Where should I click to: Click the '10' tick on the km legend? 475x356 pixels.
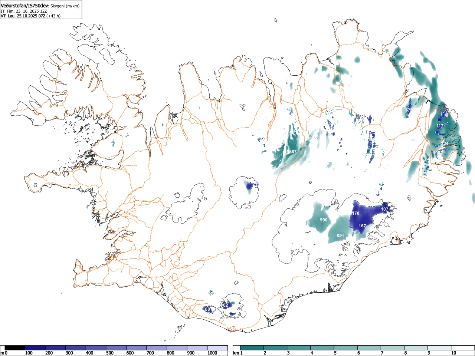click(453, 353)
